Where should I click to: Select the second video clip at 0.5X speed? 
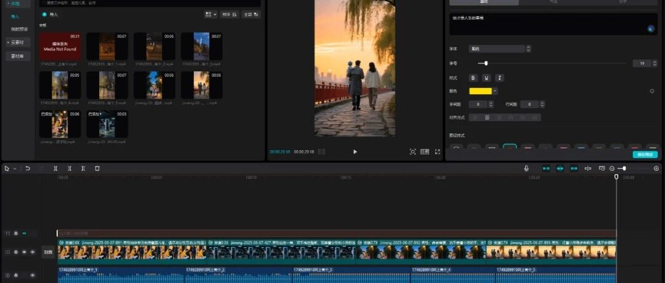281,252
